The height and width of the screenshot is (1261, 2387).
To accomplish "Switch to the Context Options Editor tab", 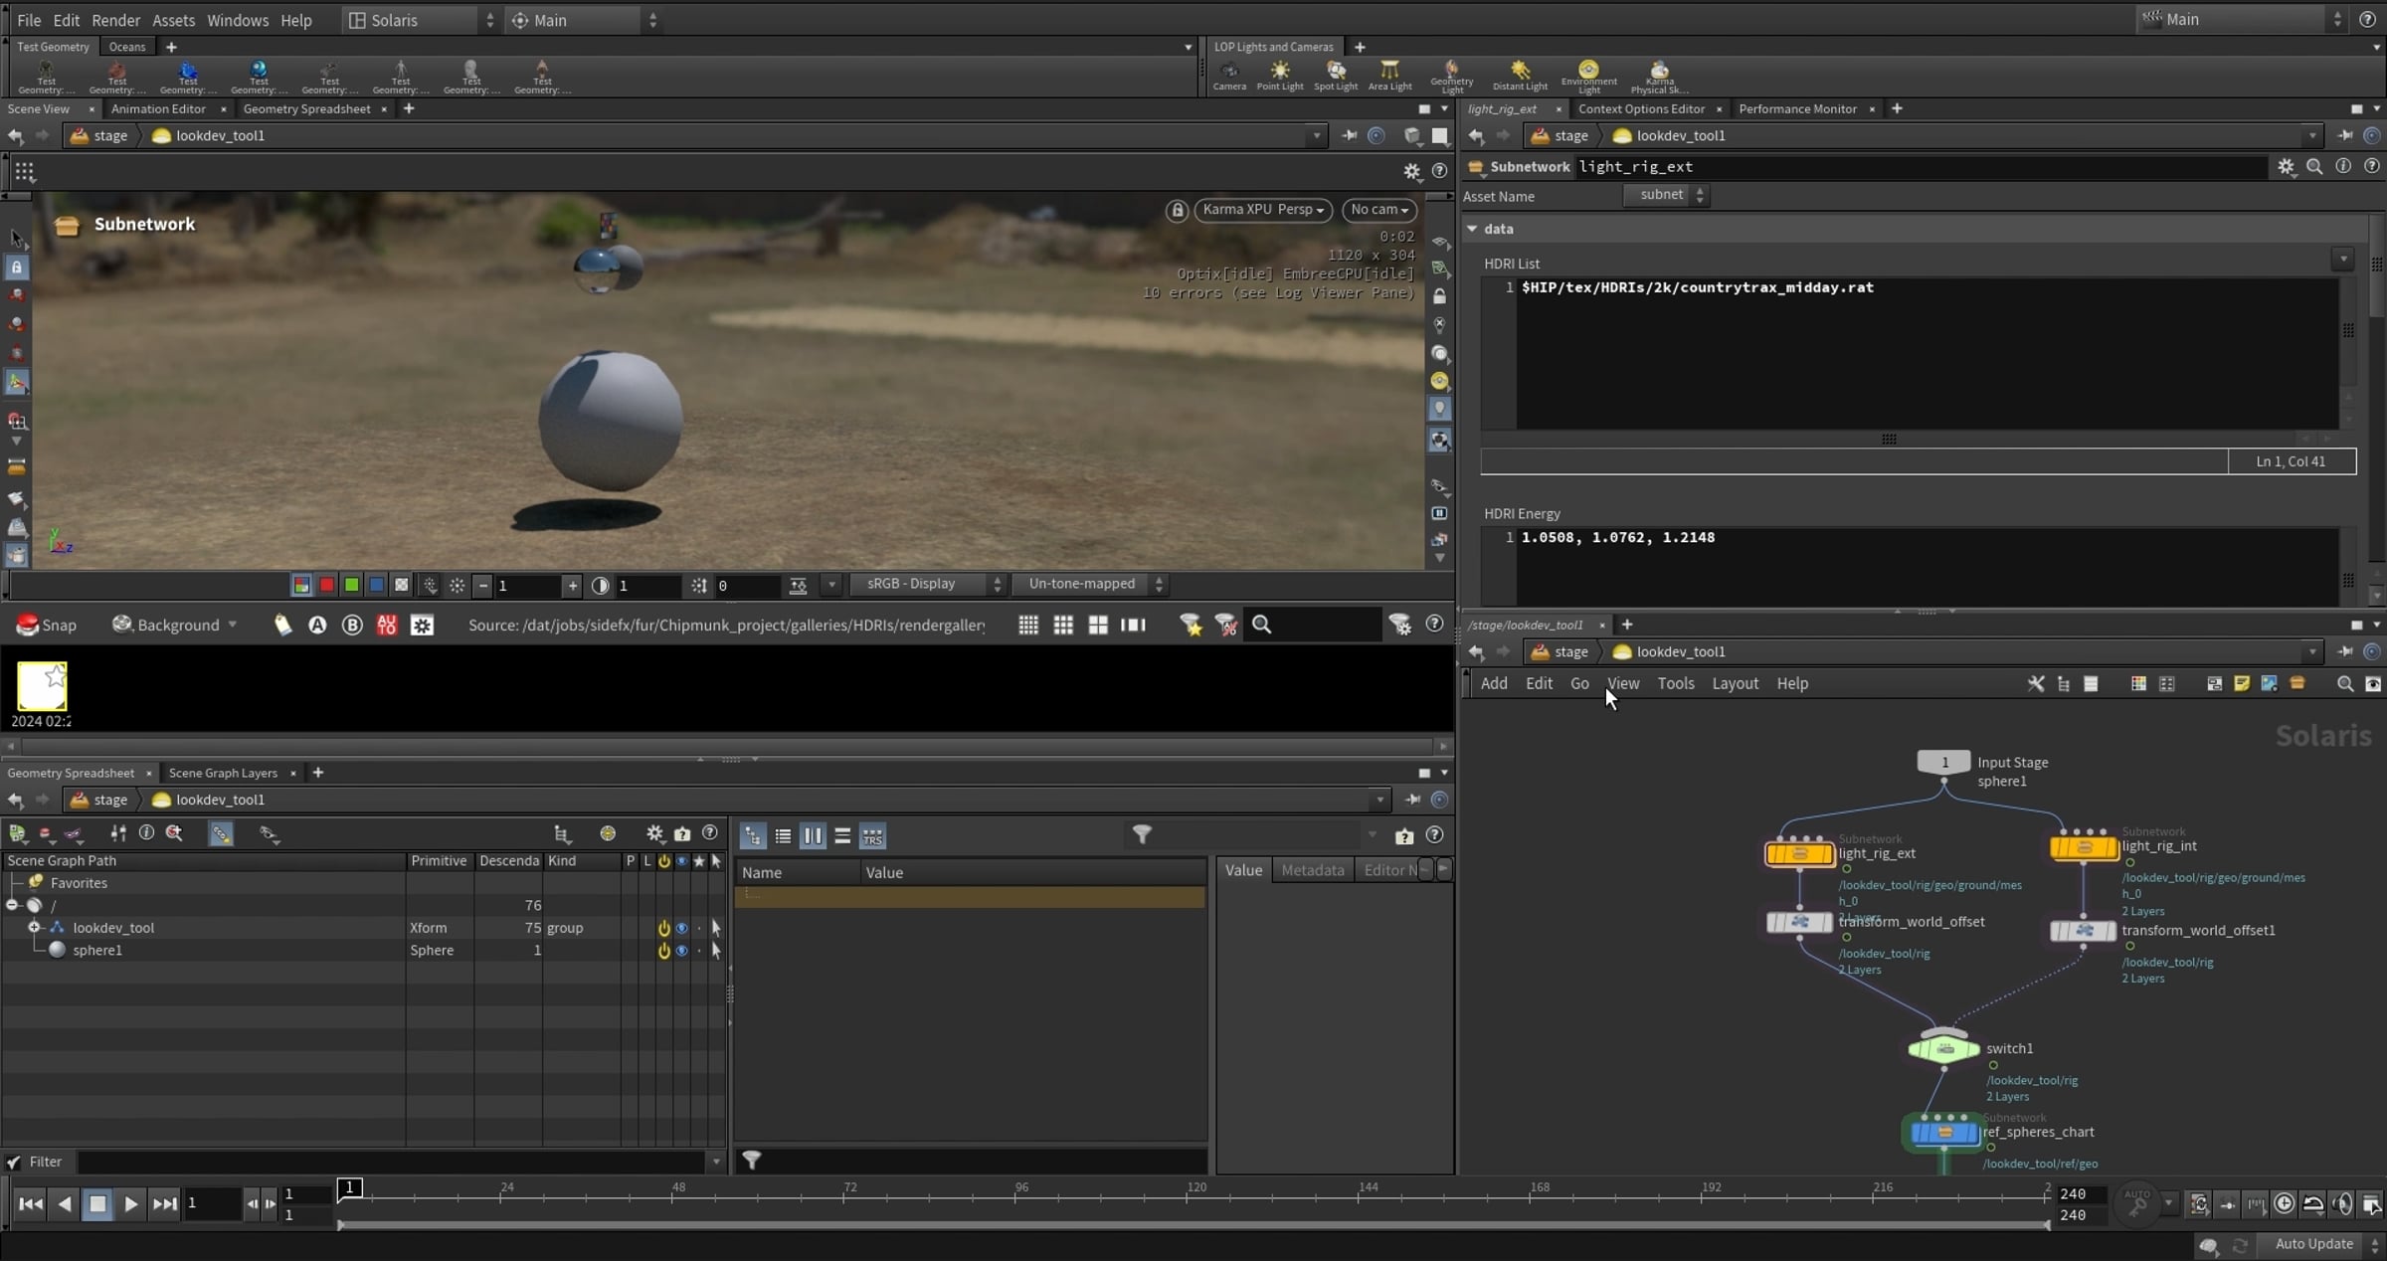I will coord(1641,108).
